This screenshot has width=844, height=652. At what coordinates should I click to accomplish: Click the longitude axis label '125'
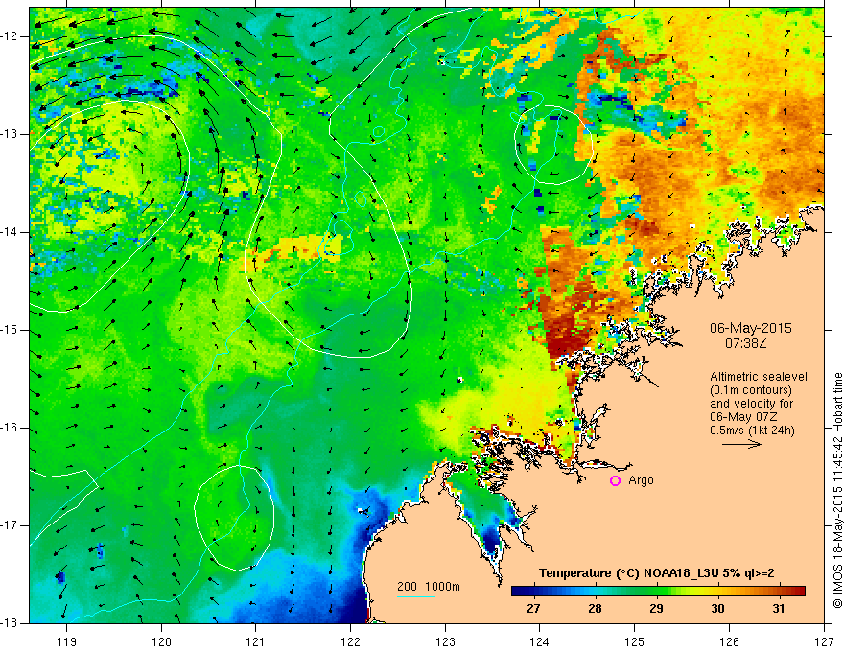[x=635, y=641]
